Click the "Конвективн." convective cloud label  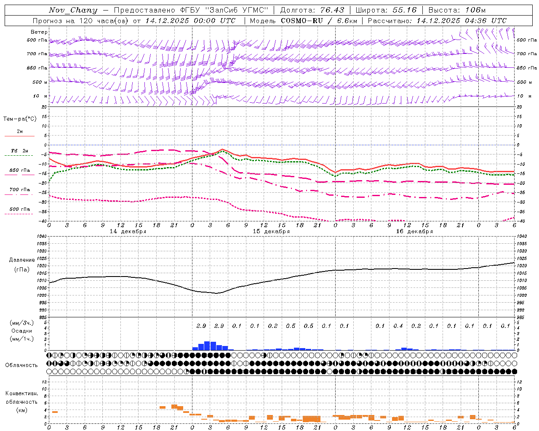[22, 393]
